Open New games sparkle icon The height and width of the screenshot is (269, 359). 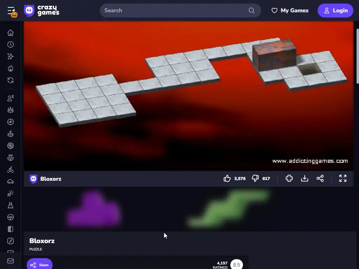coord(11,56)
